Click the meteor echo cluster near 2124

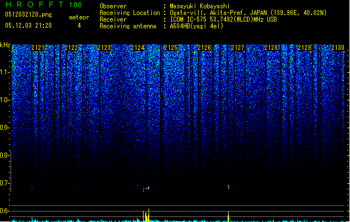146,189
